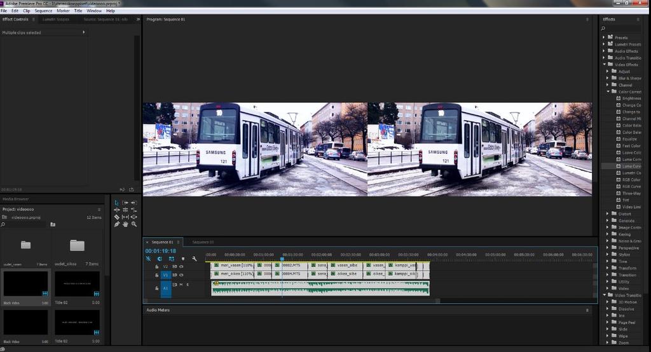Expand the Audio Effects folder
Image resolution: width=651 pixels, height=352 pixels.
point(604,51)
